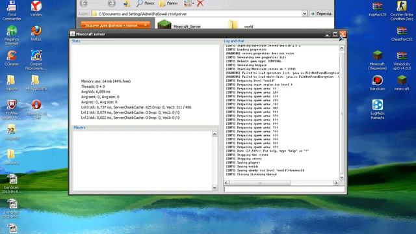The height and width of the screenshot is (234, 416).
Task: Click the 'Threads: 0 + 0' stats line
Action: coord(93,86)
